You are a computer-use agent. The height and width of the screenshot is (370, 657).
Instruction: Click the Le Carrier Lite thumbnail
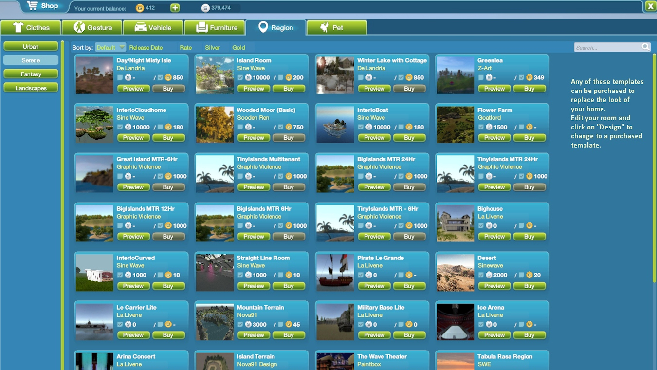click(94, 322)
